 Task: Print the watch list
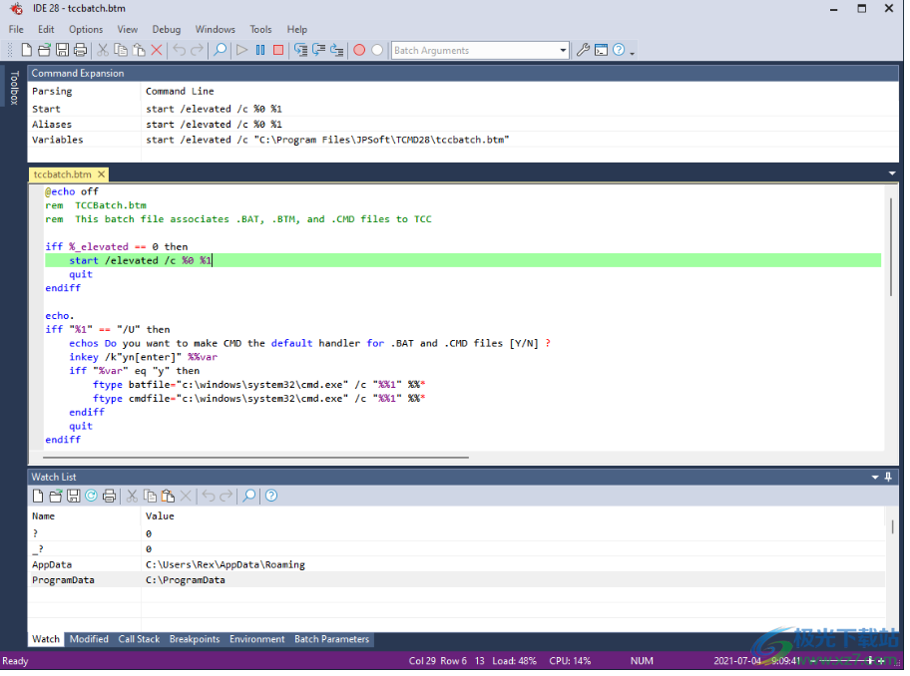109,497
